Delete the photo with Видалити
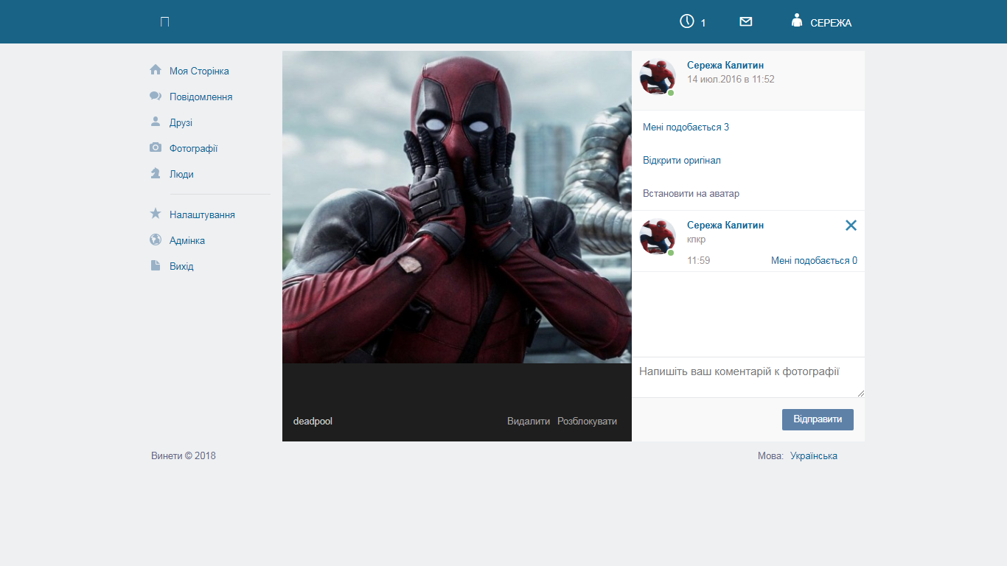The height and width of the screenshot is (566, 1007). point(529,422)
